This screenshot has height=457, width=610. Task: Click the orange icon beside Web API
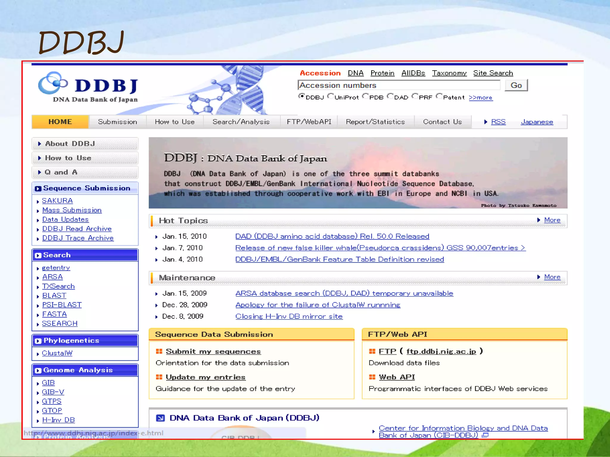click(372, 377)
